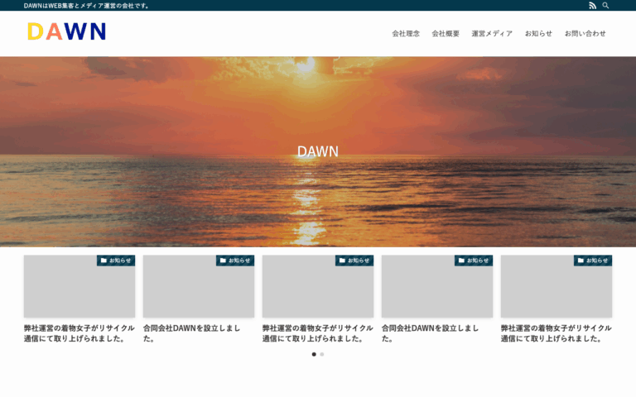Open third card's 弊社運営の着物女子 article title
Image resolution: width=636 pixels, height=397 pixels.
click(x=318, y=333)
